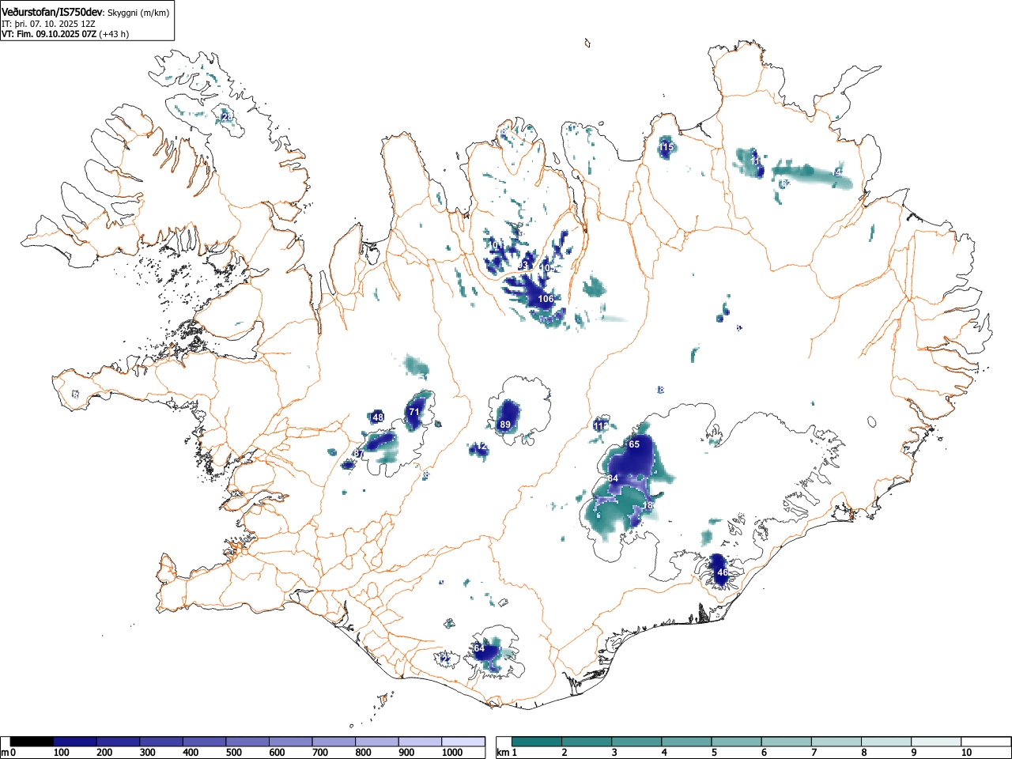The height and width of the screenshot is (759, 1012).
Task: Click the km legend's '10' tick label
Action: (x=965, y=753)
